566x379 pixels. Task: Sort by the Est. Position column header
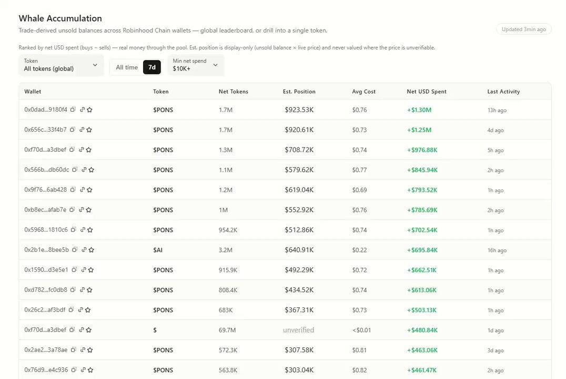pyautogui.click(x=299, y=92)
